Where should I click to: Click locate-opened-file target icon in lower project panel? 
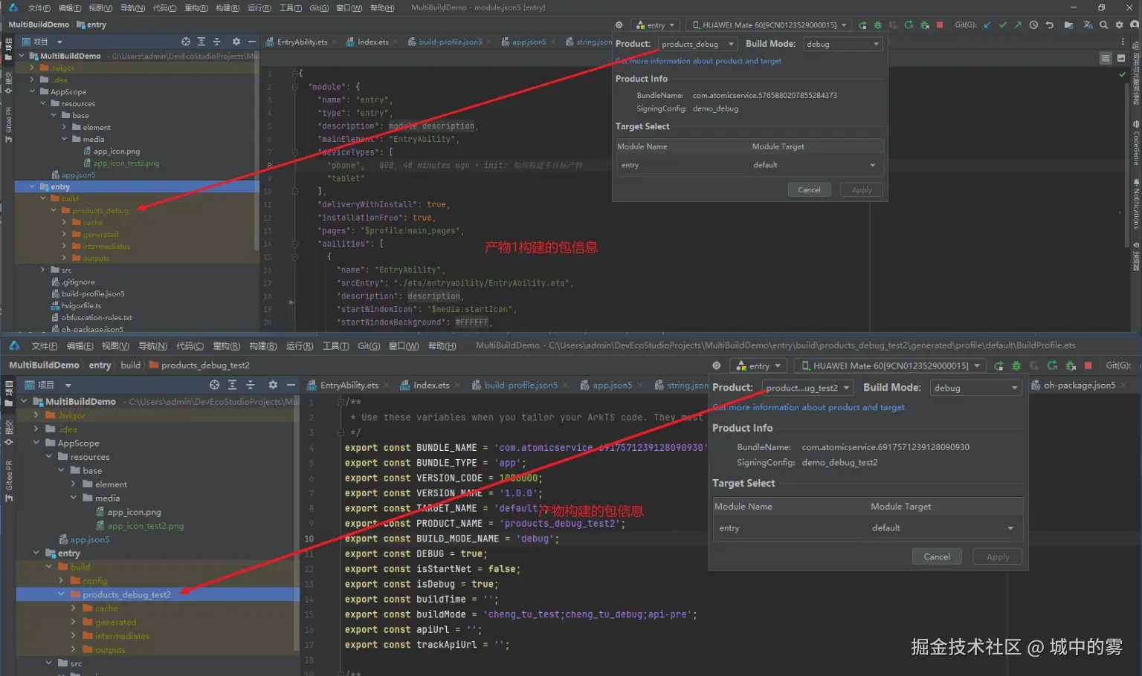pyautogui.click(x=214, y=385)
